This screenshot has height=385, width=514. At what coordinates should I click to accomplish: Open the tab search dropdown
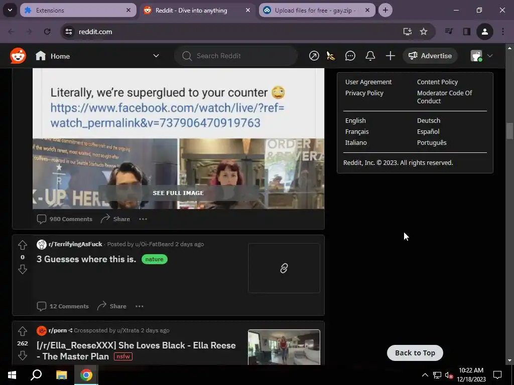pyautogui.click(x=10, y=10)
